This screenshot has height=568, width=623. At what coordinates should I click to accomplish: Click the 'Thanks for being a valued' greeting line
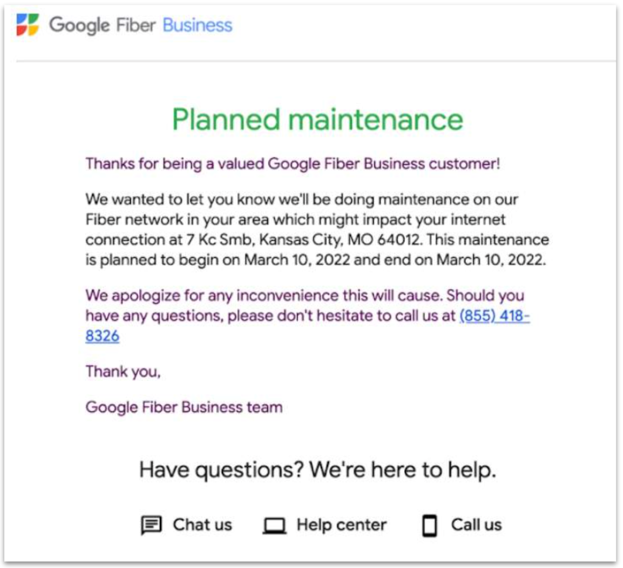point(293,164)
